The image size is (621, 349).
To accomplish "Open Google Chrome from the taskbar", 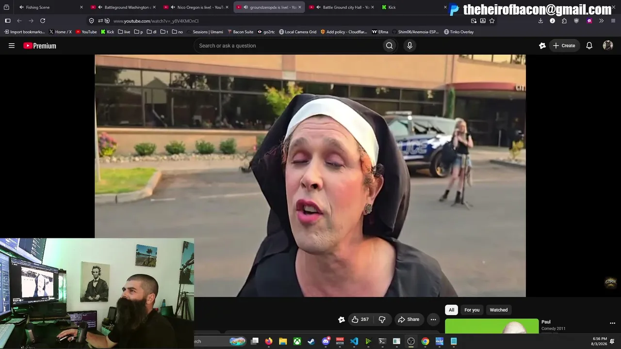I will pyautogui.click(x=425, y=341).
